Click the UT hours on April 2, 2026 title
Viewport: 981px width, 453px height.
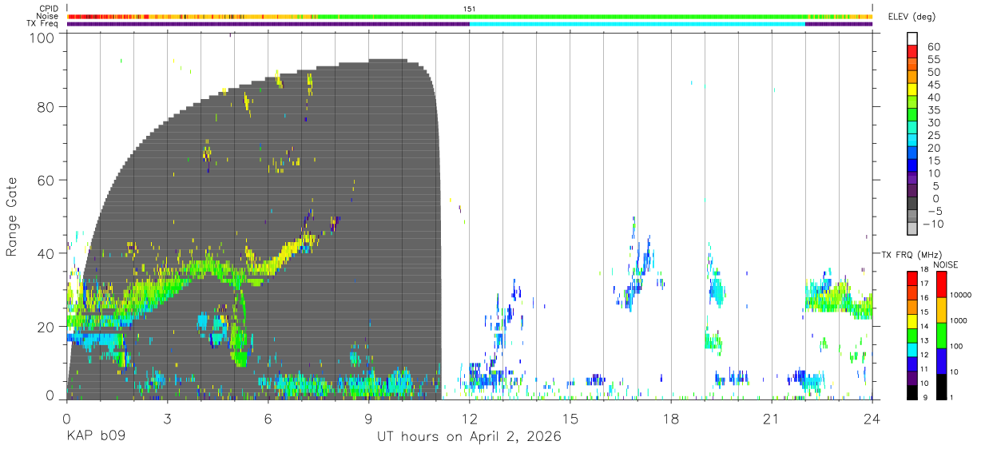(469, 436)
